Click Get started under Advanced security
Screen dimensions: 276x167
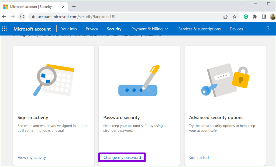pyautogui.click(x=199, y=157)
